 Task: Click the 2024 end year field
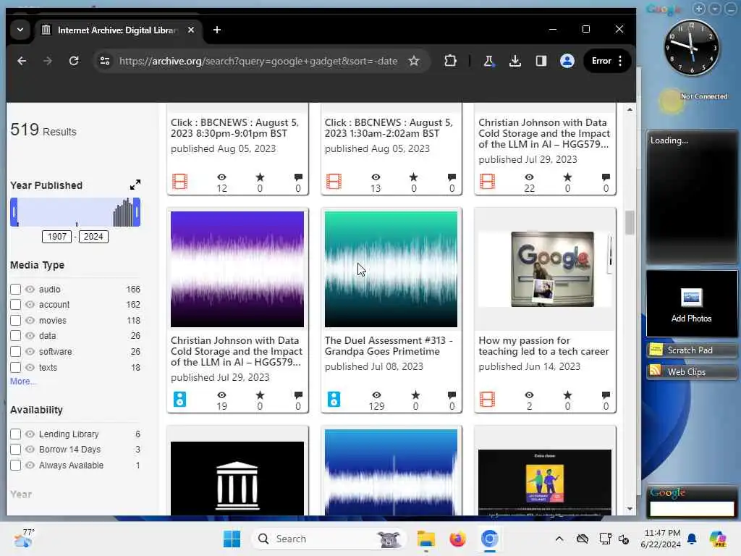click(93, 237)
